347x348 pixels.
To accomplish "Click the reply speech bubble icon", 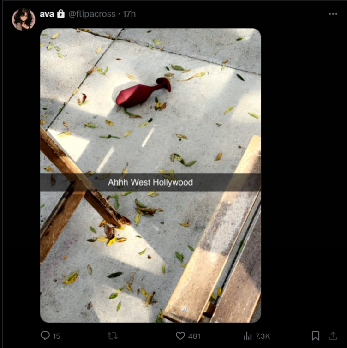I will (x=45, y=336).
